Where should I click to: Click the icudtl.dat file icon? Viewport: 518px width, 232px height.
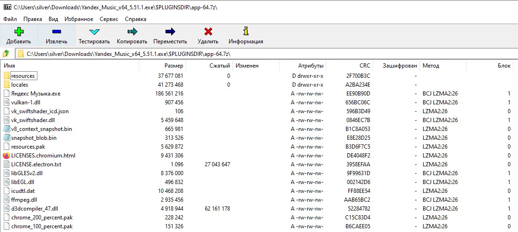click(x=7, y=191)
